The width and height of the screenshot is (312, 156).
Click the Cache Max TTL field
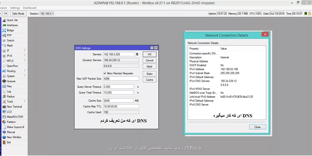coord(121,106)
